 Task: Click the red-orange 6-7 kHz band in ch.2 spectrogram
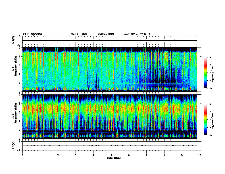(x=110, y=108)
